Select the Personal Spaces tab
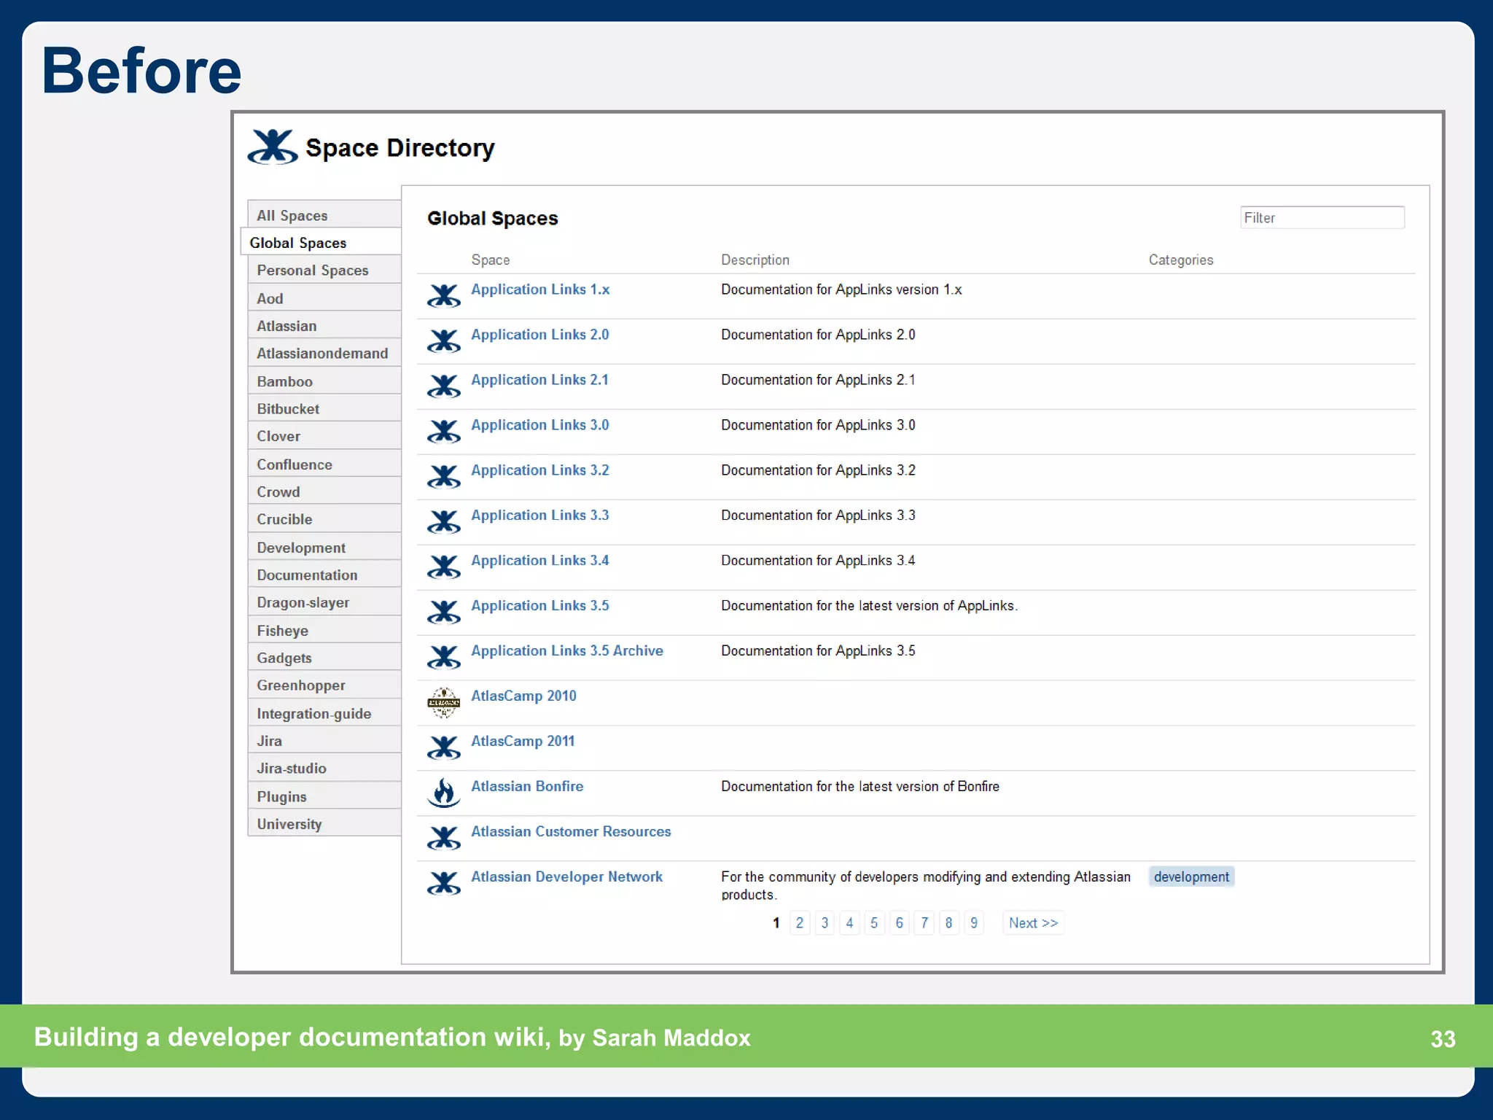 [313, 271]
